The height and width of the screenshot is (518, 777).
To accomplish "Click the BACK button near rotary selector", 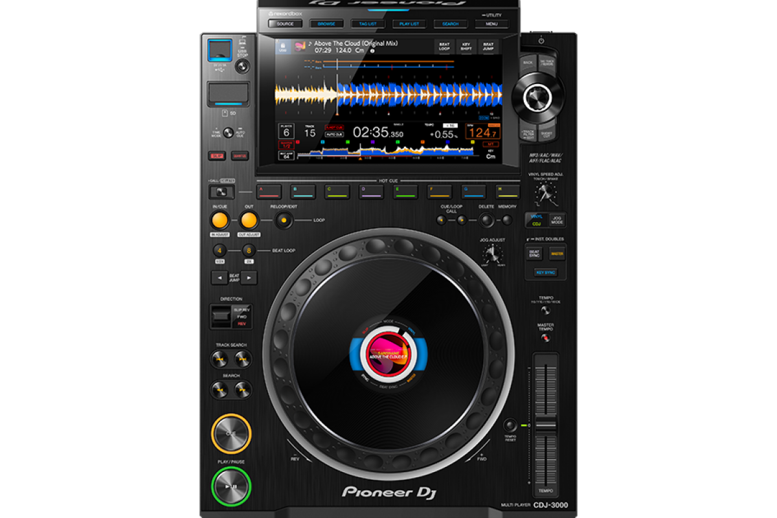I will (x=528, y=62).
